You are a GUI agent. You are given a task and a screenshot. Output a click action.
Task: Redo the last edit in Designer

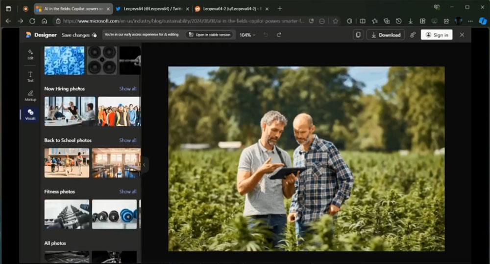pyautogui.click(x=279, y=35)
